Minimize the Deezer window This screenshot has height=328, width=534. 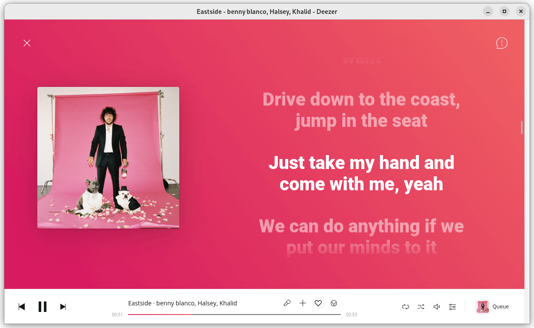pyautogui.click(x=488, y=12)
